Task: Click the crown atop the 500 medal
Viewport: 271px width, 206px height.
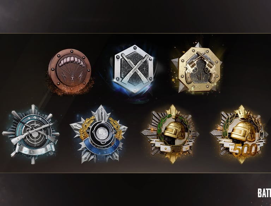Action: click(x=242, y=113)
